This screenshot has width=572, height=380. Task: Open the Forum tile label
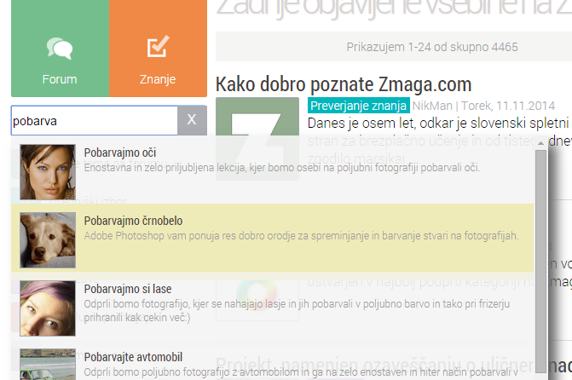click(59, 79)
